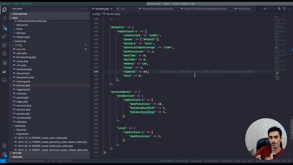Switch to the Kernel.php tab
This screenshot has width=293, height=165.
[x=244, y=9]
